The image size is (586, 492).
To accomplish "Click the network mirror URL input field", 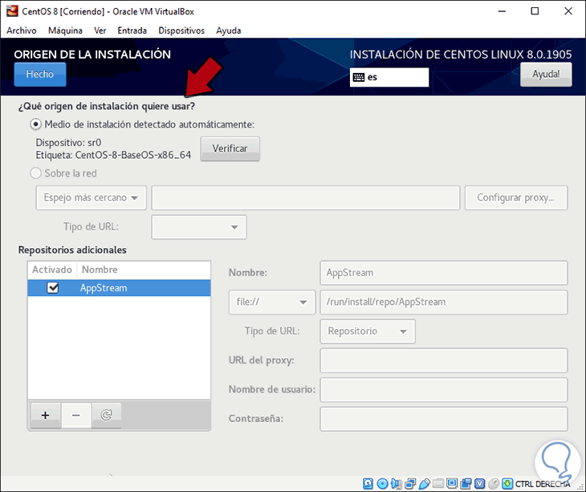I will pyautogui.click(x=305, y=197).
